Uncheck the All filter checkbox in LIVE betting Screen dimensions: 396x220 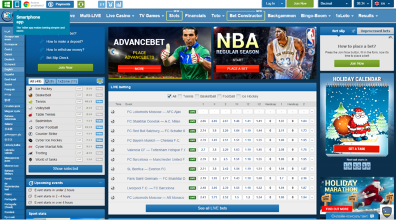pos(170,96)
